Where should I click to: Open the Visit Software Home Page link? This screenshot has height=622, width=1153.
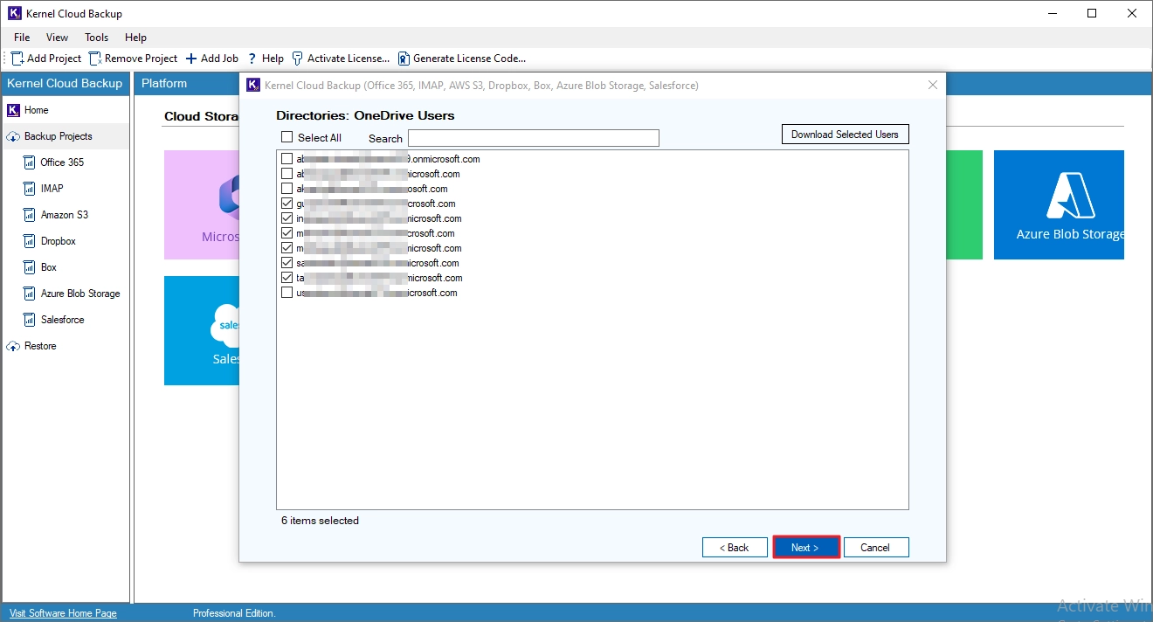(x=63, y=613)
